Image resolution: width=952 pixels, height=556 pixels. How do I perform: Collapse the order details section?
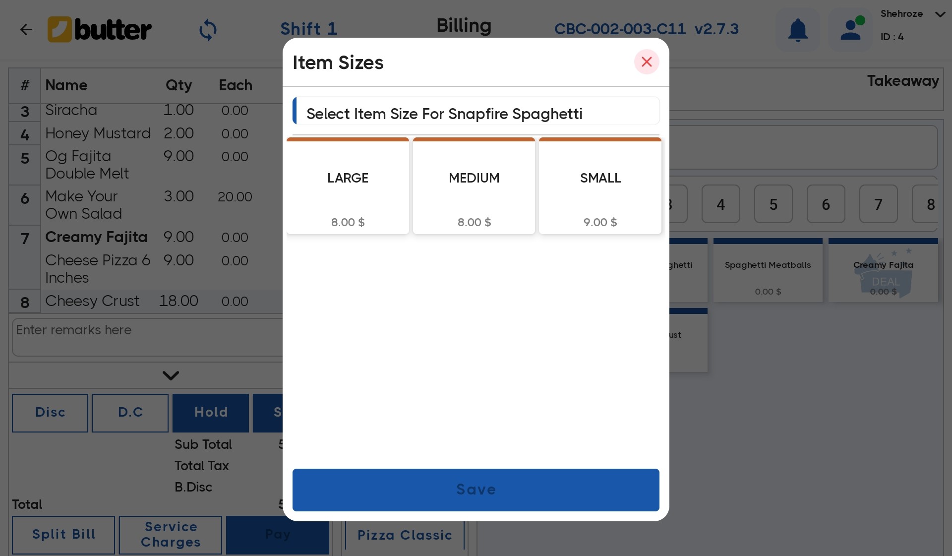[x=171, y=375]
